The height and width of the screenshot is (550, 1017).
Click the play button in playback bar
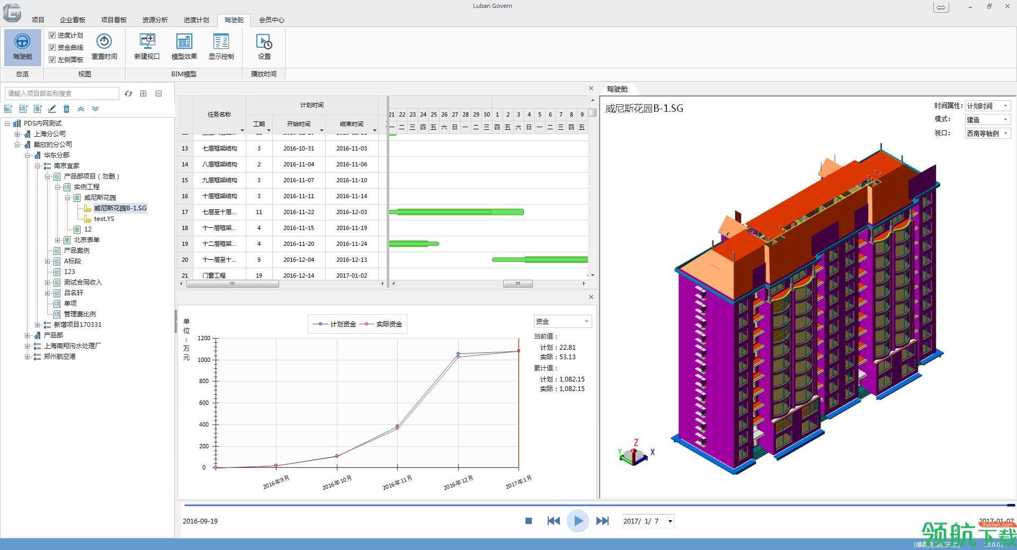coord(578,521)
